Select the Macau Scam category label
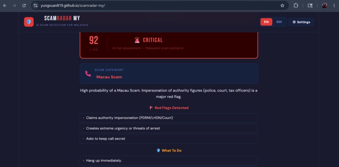 [x=109, y=77]
